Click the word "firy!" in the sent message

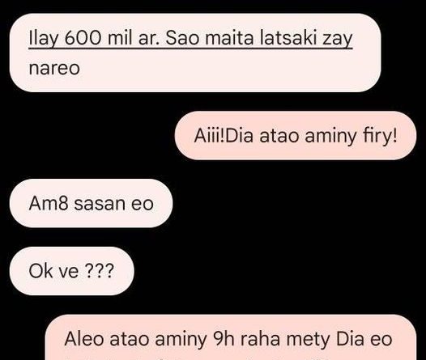380,136
